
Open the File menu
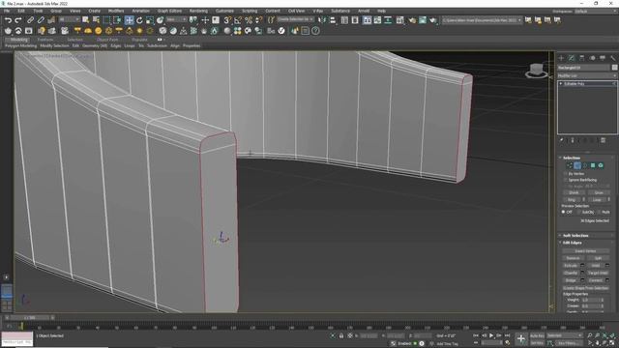(7, 11)
